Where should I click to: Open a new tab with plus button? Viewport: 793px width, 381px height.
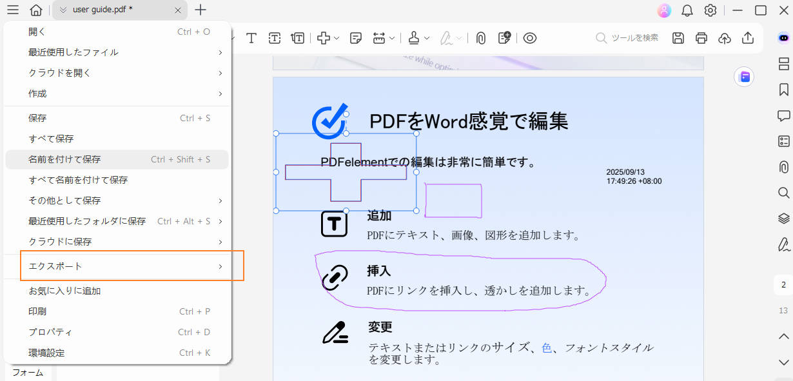point(201,10)
